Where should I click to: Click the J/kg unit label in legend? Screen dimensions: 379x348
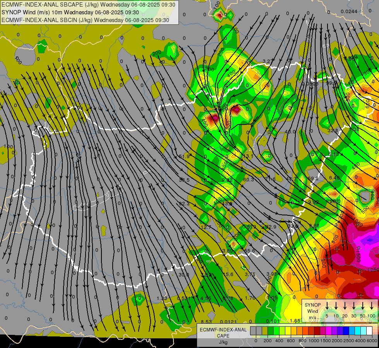pyautogui.click(x=223, y=342)
